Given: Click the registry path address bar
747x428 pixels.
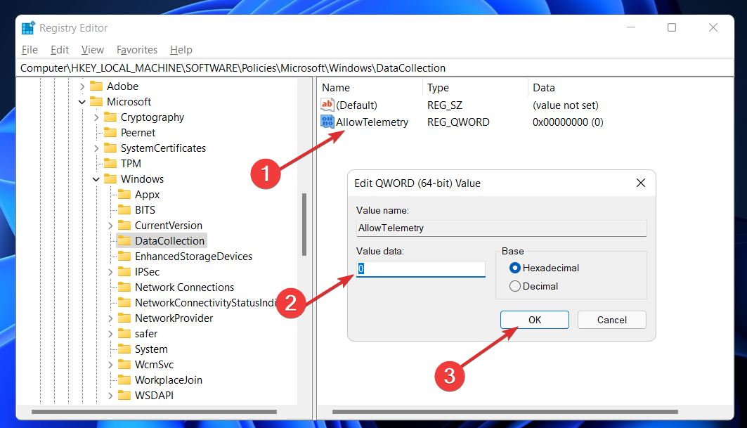Looking at the screenshot, I should 375,68.
